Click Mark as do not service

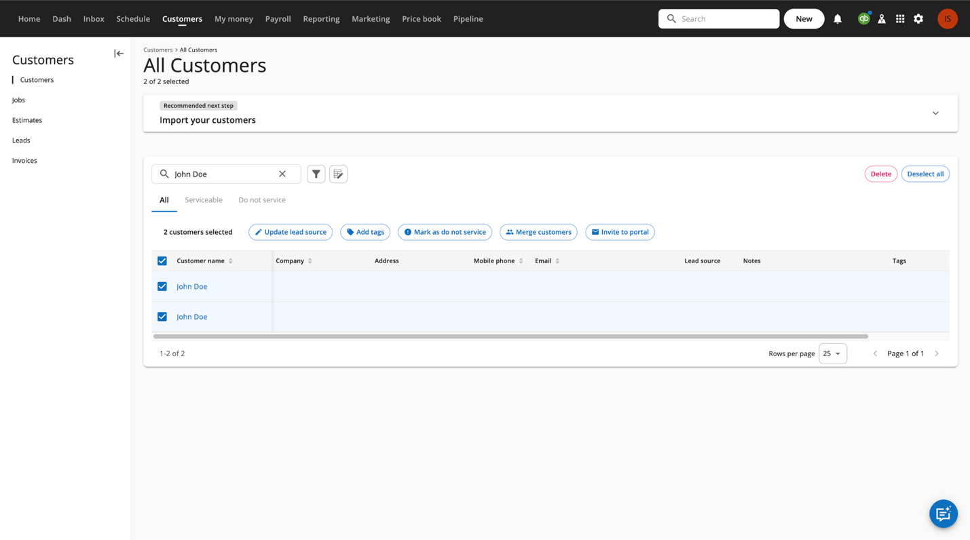point(445,232)
